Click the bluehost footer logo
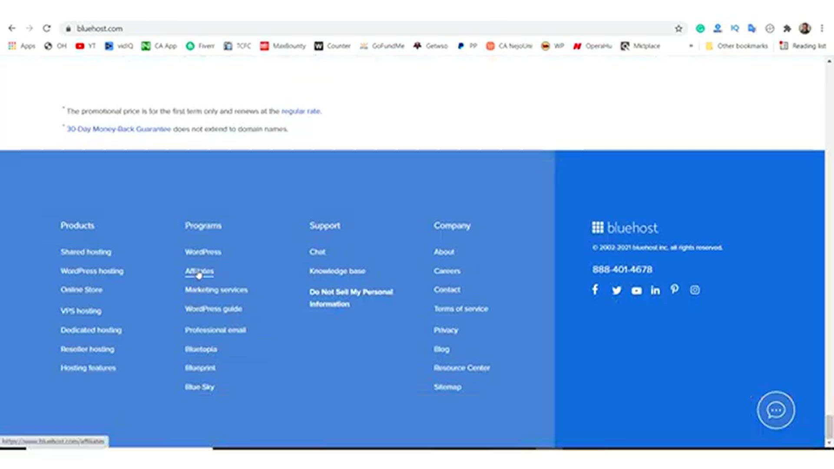This screenshot has width=834, height=469. tap(625, 228)
